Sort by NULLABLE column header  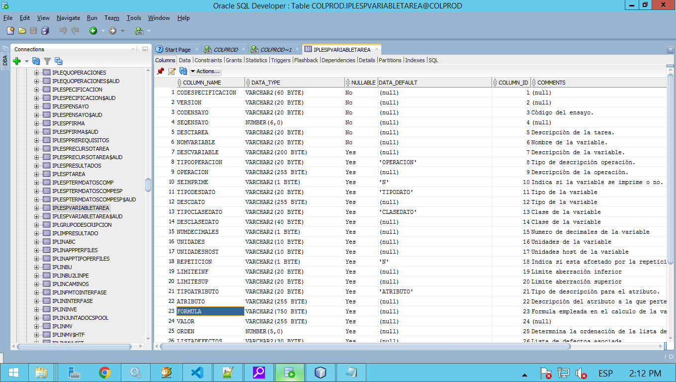coord(361,83)
